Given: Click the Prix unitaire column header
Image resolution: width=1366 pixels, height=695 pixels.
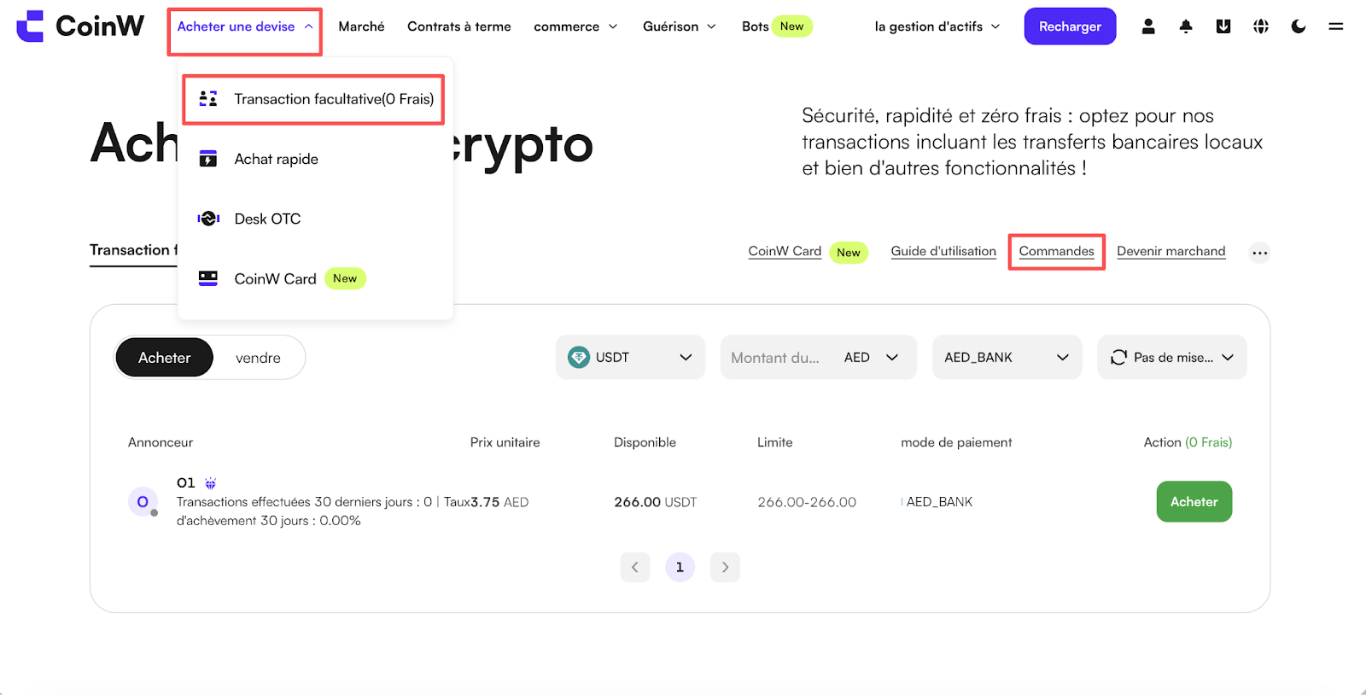Looking at the screenshot, I should [505, 442].
